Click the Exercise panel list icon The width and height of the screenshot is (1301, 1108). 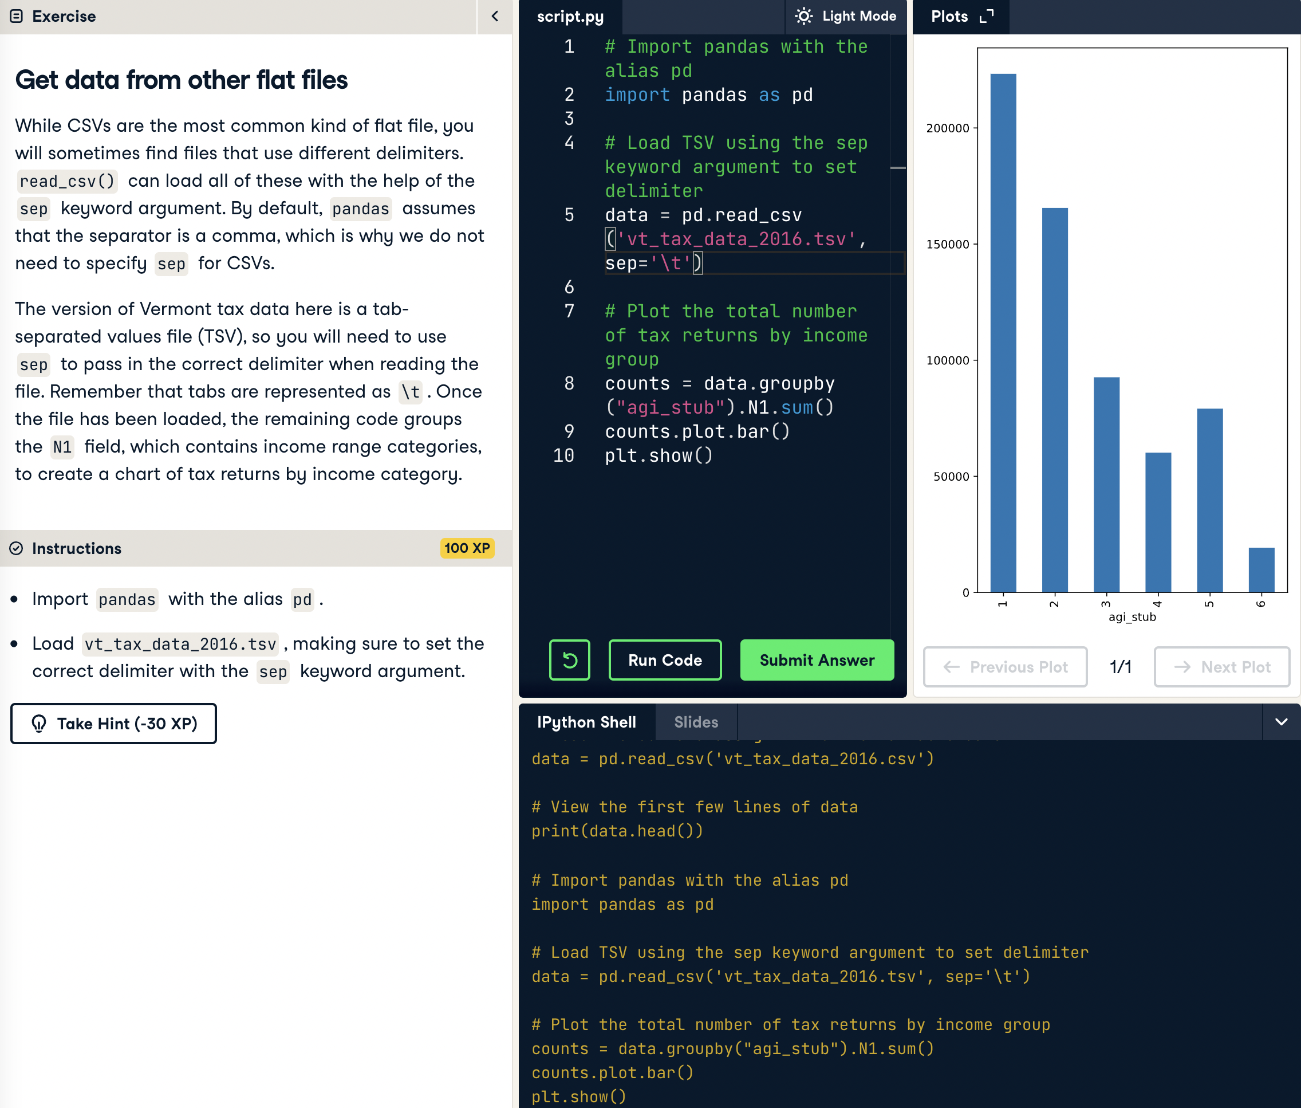coord(17,17)
